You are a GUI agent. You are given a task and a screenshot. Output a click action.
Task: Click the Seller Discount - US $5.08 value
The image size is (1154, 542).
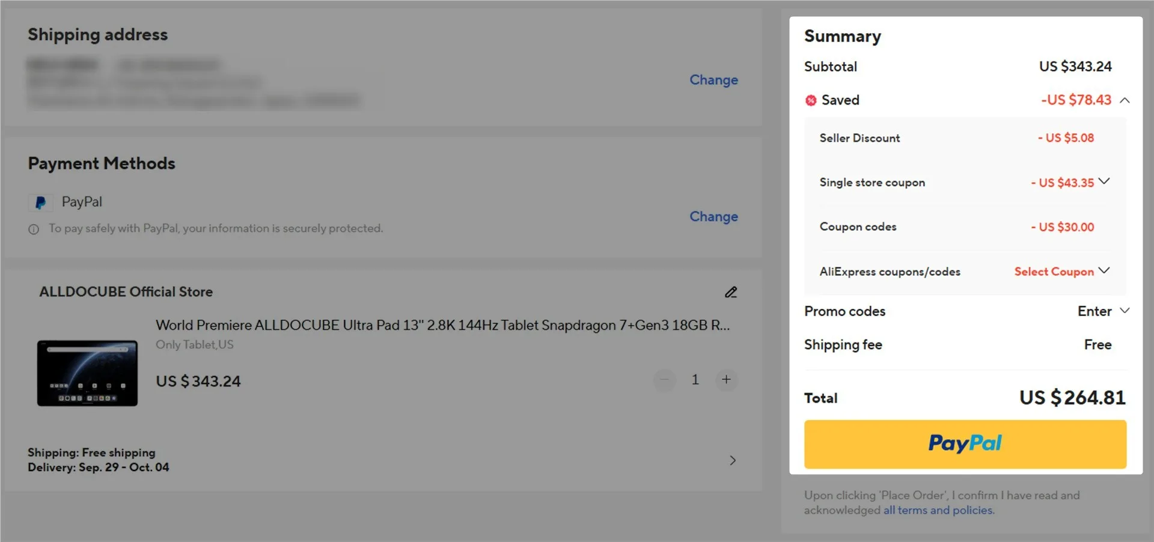click(x=1066, y=138)
